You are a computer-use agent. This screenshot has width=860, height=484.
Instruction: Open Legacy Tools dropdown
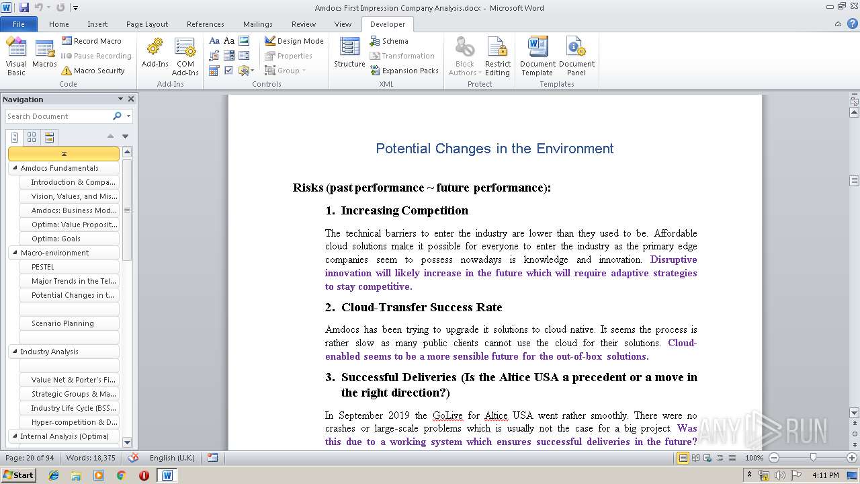pyautogui.click(x=246, y=71)
